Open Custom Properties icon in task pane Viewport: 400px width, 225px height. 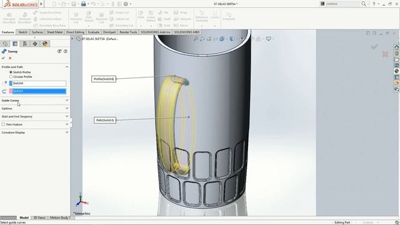point(397,77)
